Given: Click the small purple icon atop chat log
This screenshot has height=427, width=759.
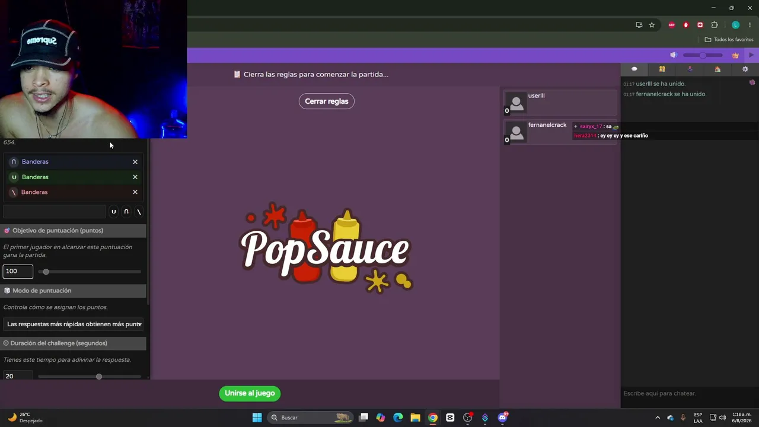Looking at the screenshot, I should coord(752,82).
